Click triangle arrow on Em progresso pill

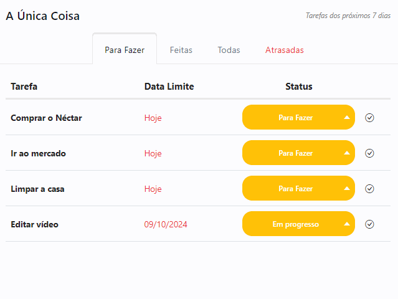[x=347, y=224]
